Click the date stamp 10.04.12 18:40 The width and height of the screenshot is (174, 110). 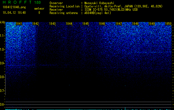(x=14, y=13)
